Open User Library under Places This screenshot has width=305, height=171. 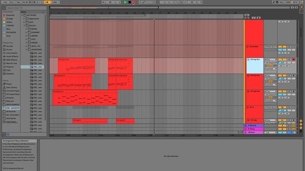coord(11,87)
